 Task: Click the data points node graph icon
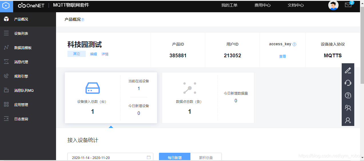[x=190, y=88]
